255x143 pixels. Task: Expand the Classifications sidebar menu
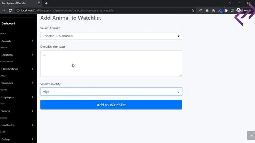coord(17,69)
